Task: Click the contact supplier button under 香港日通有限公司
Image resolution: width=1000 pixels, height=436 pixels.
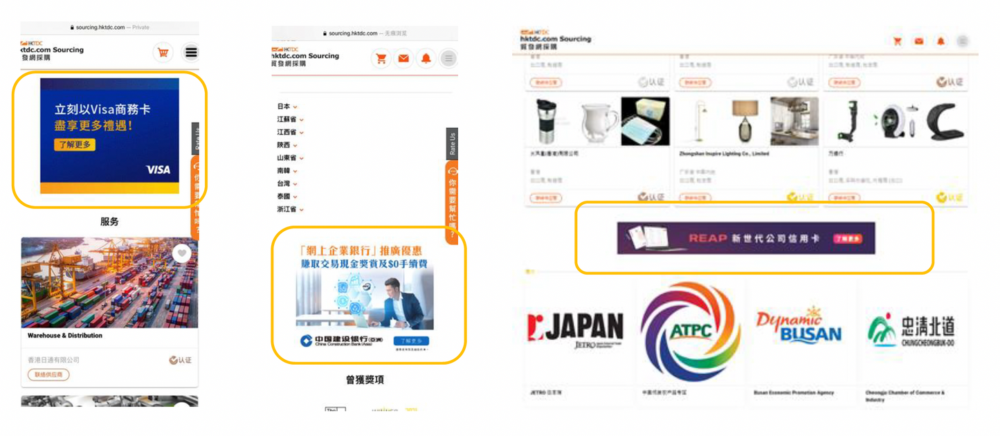Action: point(49,375)
